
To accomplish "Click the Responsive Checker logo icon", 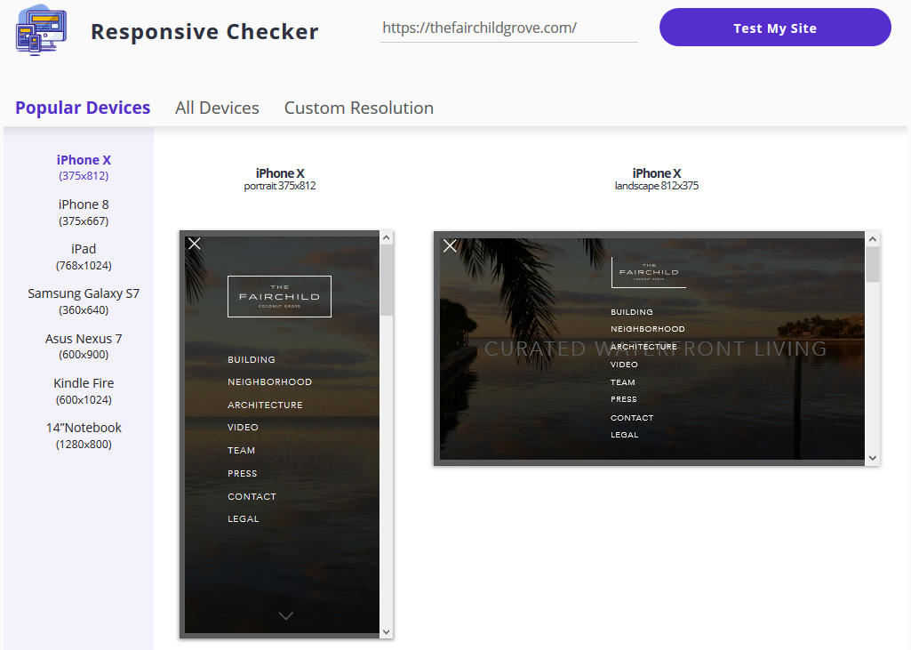I will coord(40,30).
